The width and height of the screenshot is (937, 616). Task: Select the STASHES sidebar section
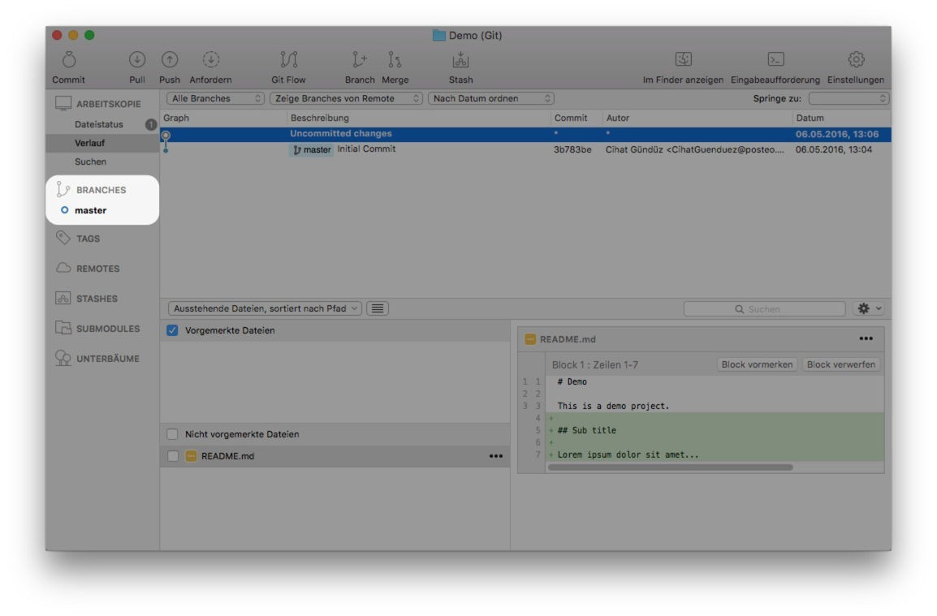click(x=87, y=298)
